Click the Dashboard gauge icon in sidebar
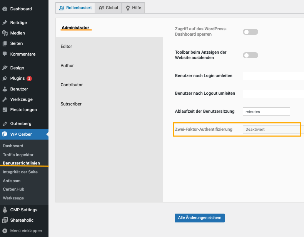304x237 pixels. 5,9
